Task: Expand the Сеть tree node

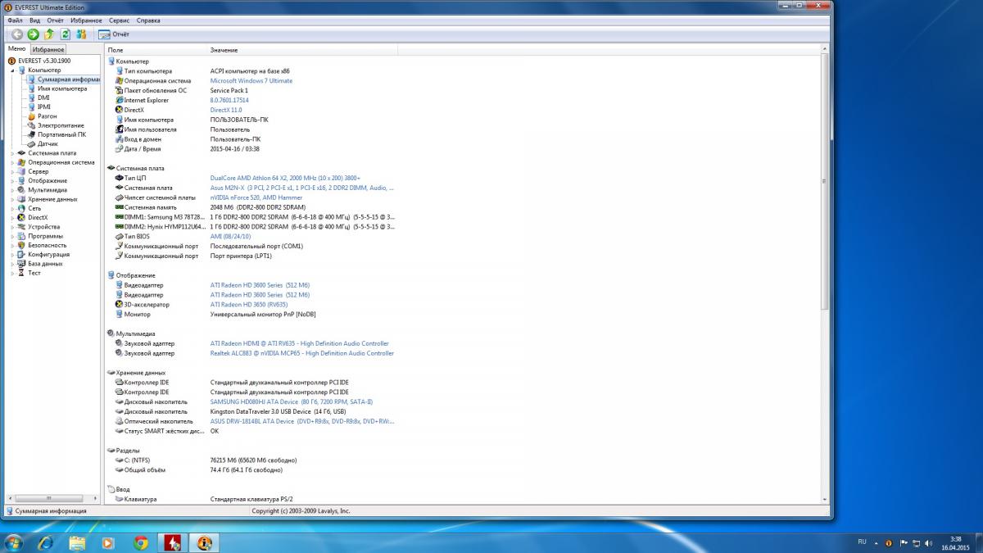Action: [x=12, y=208]
